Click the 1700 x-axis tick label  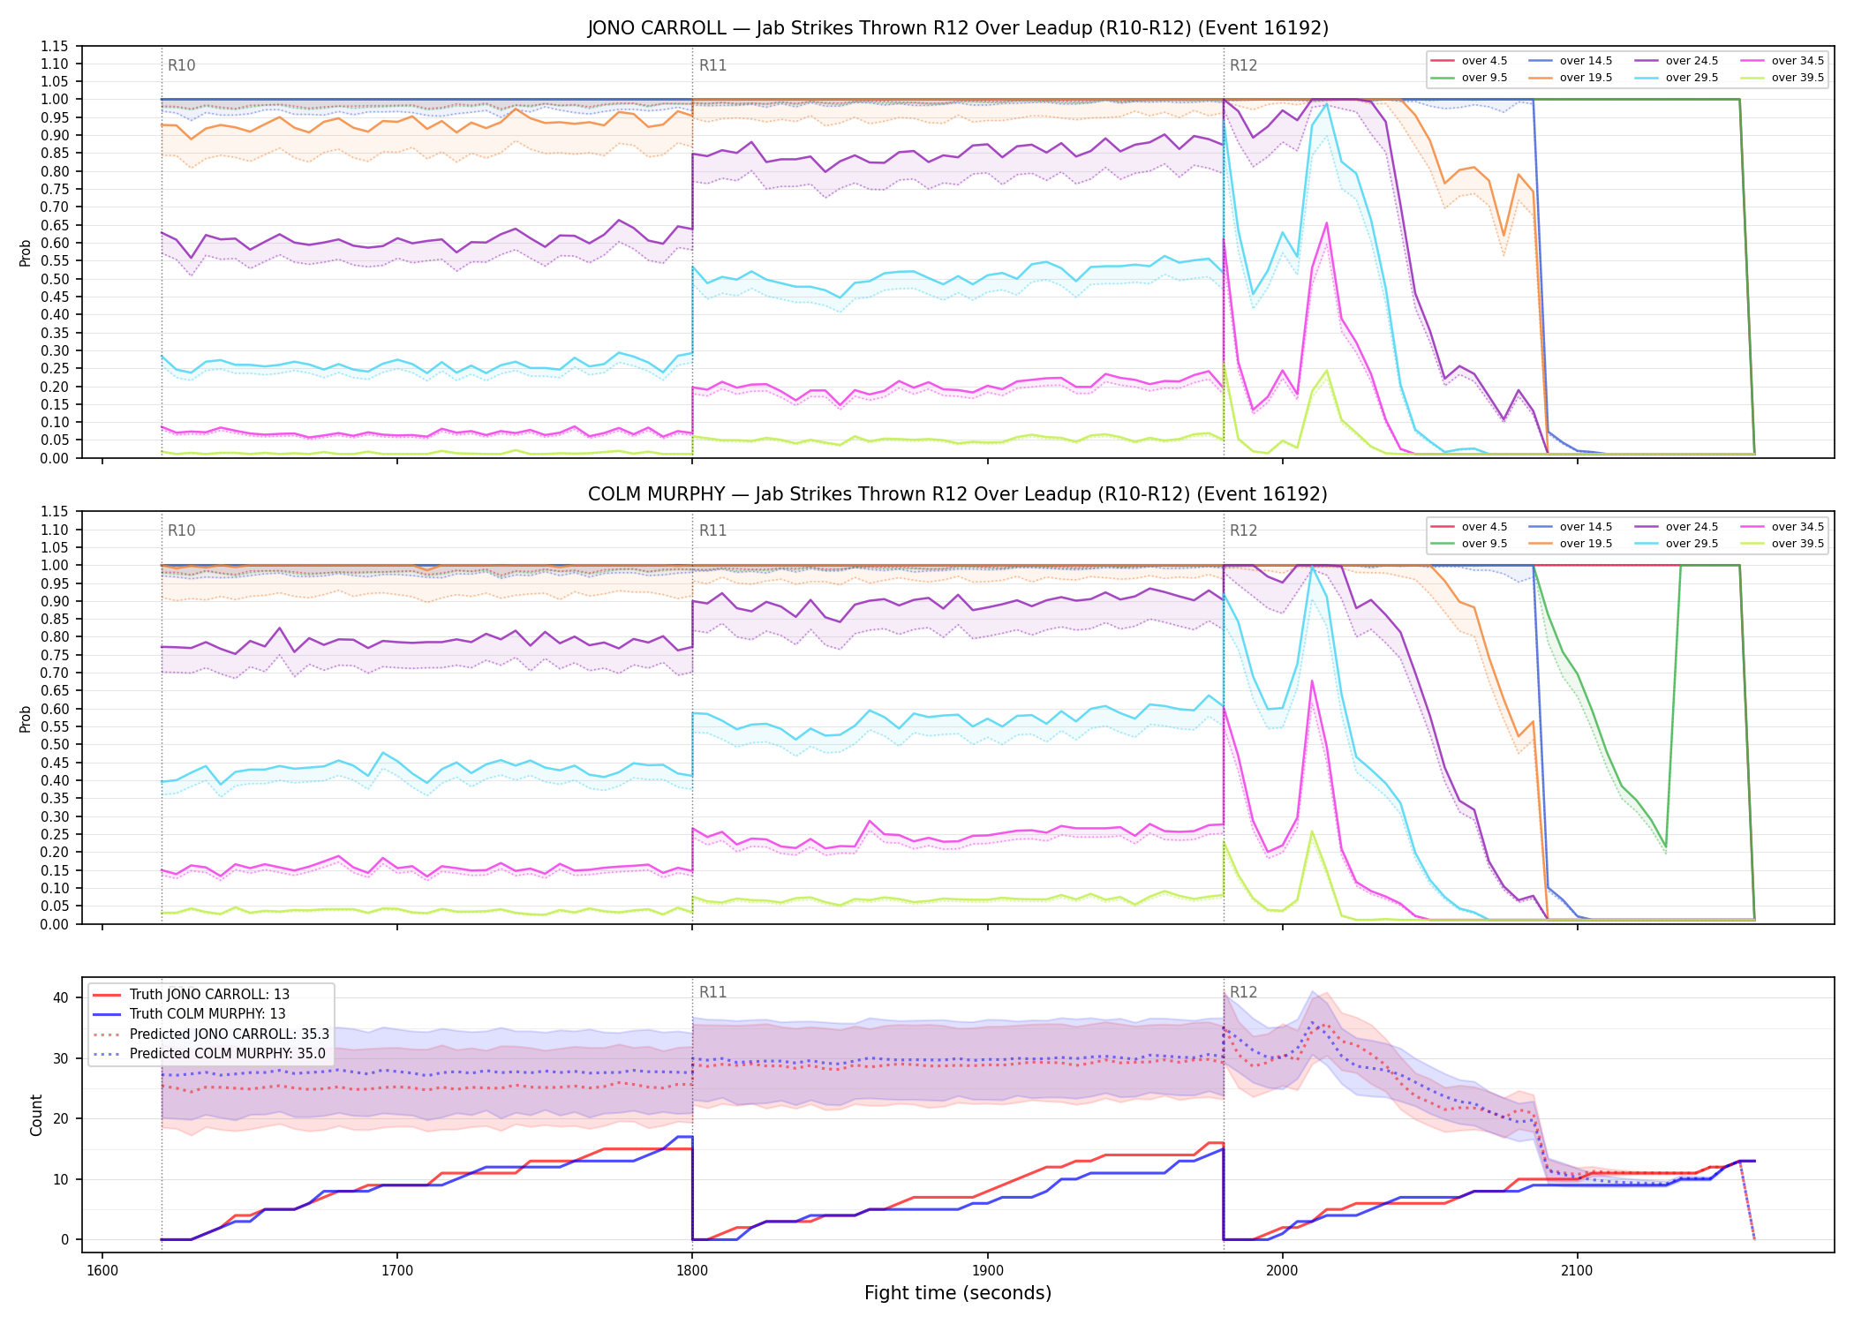click(x=397, y=1271)
